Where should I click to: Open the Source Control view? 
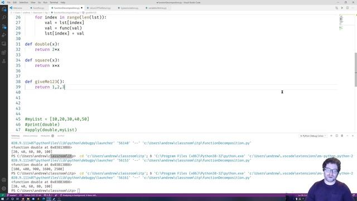pos(4,26)
